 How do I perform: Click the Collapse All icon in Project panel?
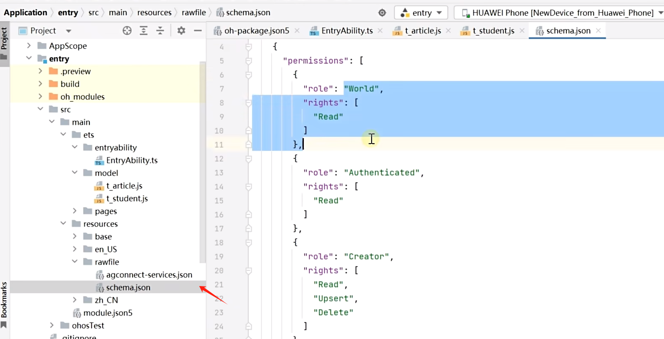[160, 31]
